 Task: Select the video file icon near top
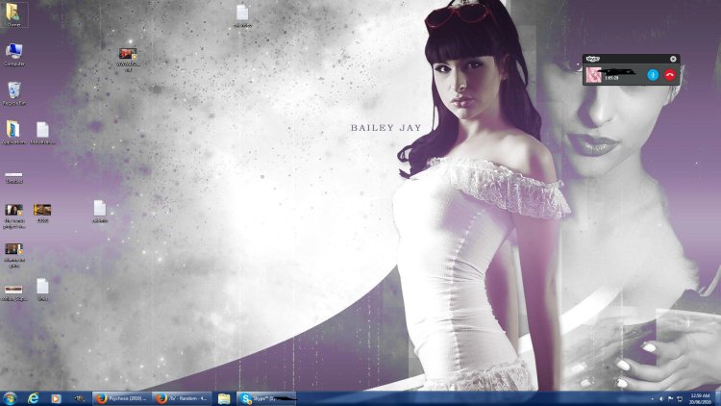coord(128,60)
